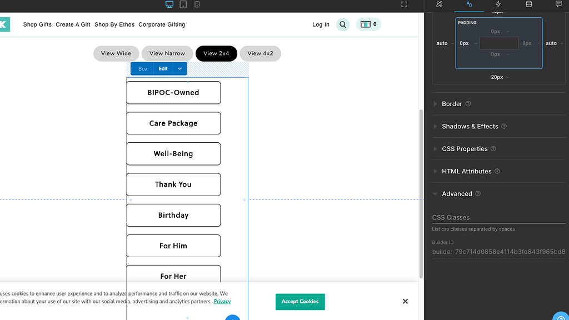The image size is (569, 320).
Task: Switch to desktop preview device icon
Action: click(x=169, y=4)
